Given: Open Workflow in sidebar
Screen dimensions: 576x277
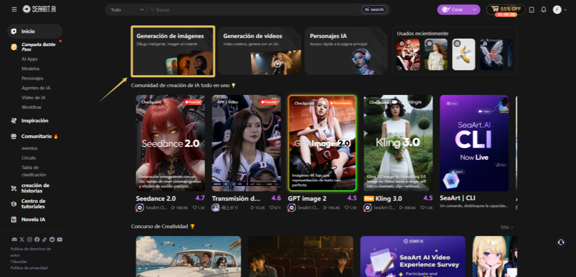Looking at the screenshot, I should pos(31,107).
